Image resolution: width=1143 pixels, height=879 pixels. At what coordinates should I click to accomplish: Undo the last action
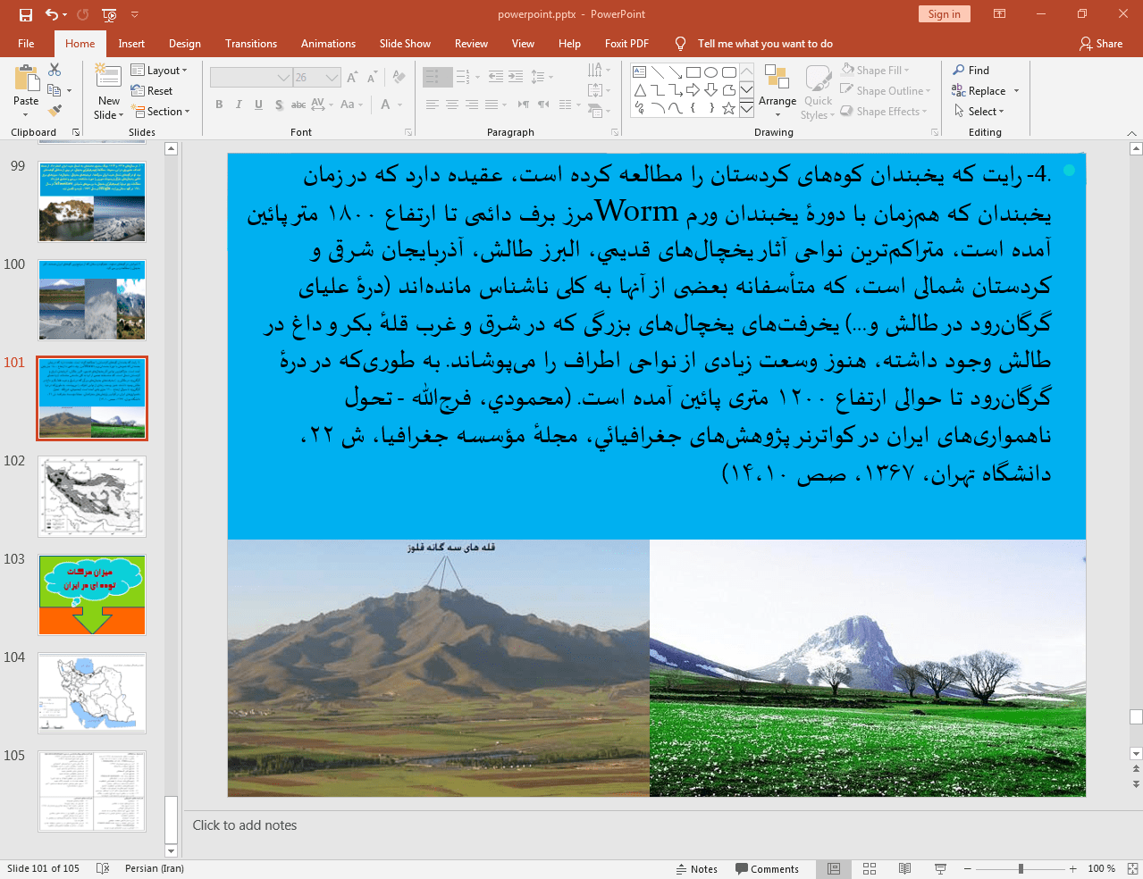click(x=52, y=14)
